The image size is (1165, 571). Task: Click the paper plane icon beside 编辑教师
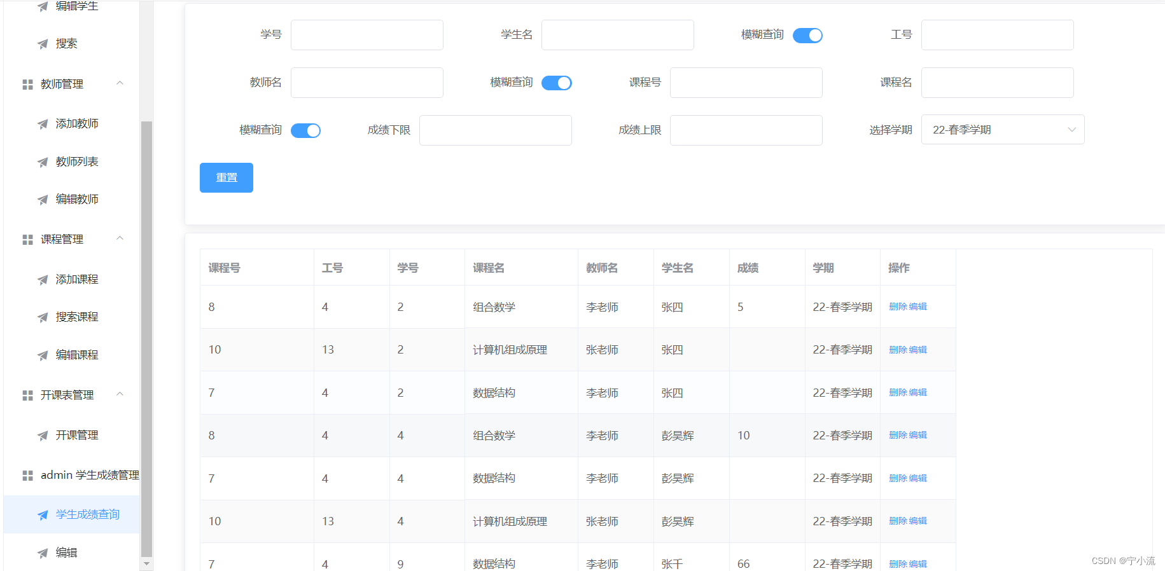coord(43,200)
